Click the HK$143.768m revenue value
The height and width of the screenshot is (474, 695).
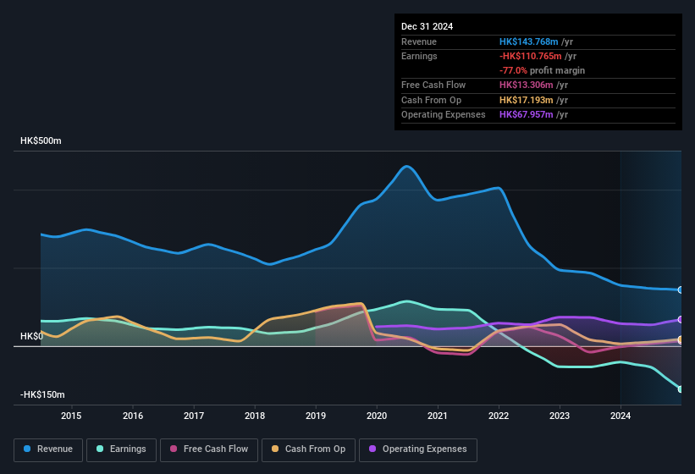point(528,41)
